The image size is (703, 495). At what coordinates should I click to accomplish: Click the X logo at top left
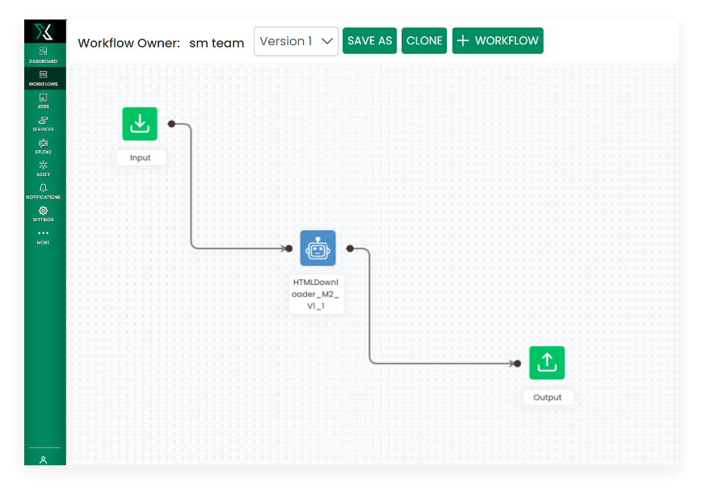point(44,31)
